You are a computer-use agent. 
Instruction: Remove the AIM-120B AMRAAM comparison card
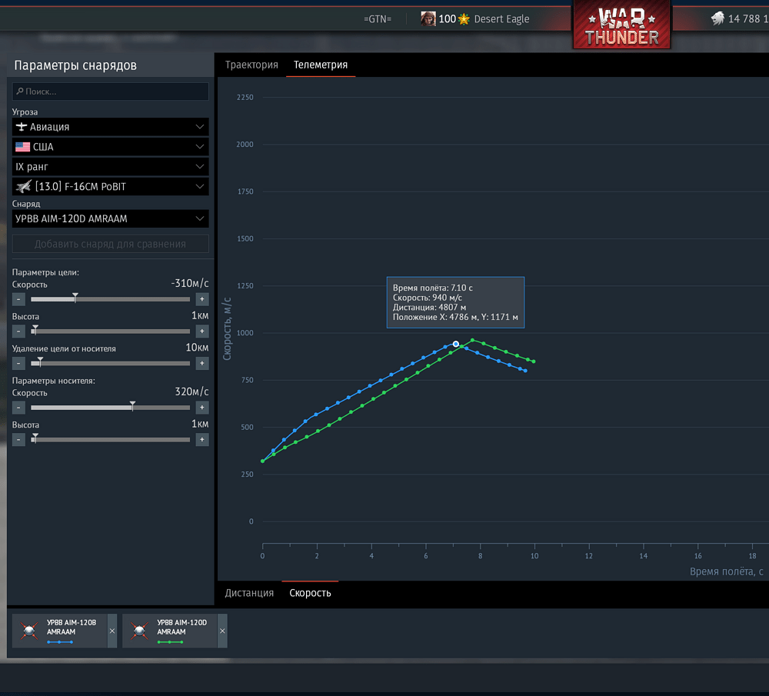[x=112, y=631]
